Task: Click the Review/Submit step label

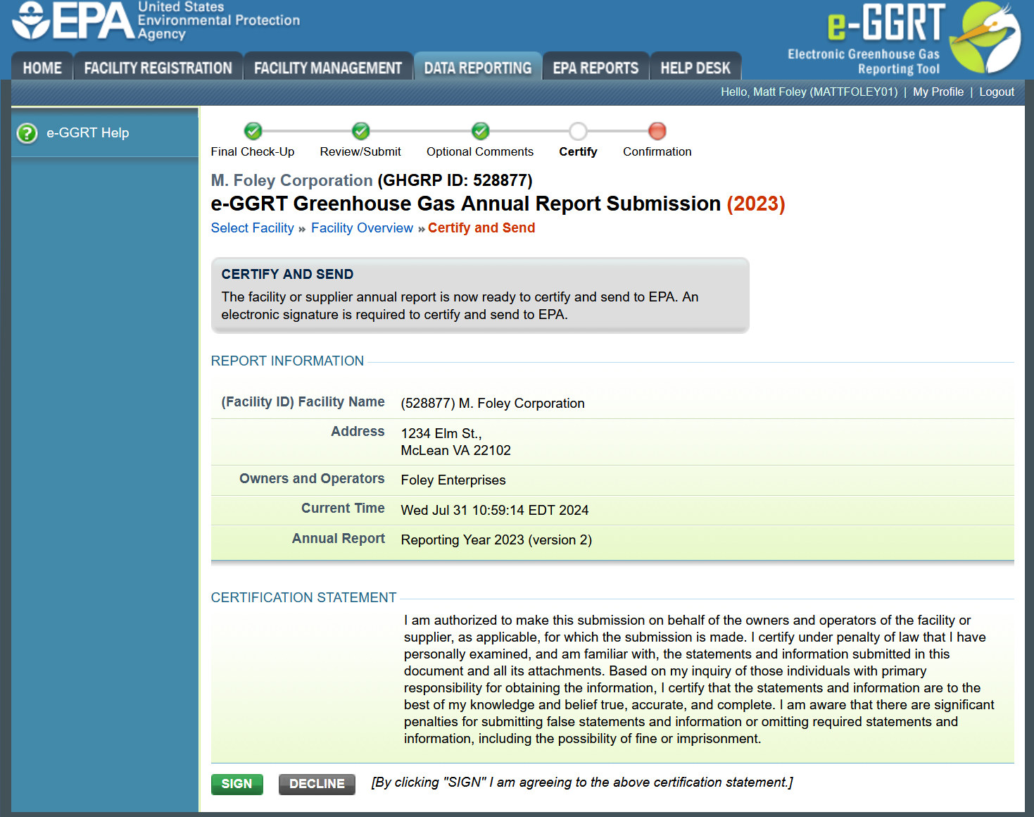Action: point(360,151)
